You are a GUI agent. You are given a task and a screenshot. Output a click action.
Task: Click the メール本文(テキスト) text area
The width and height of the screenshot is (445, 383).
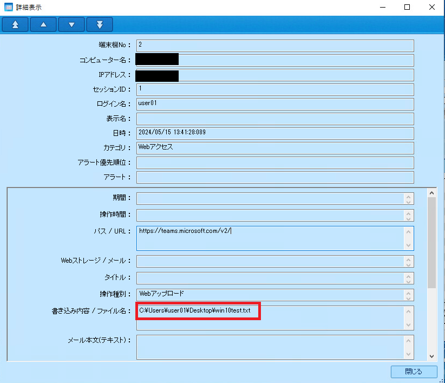[x=271, y=347]
